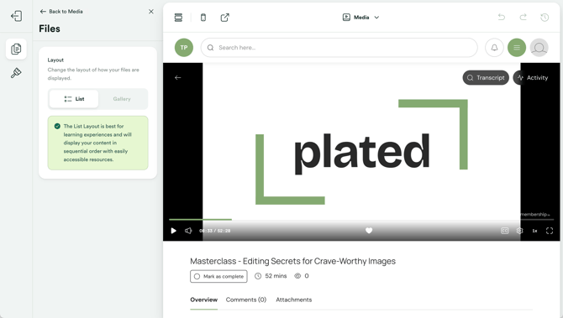Click the List Layout info message
Screen dimensions: 563x318
97,143
